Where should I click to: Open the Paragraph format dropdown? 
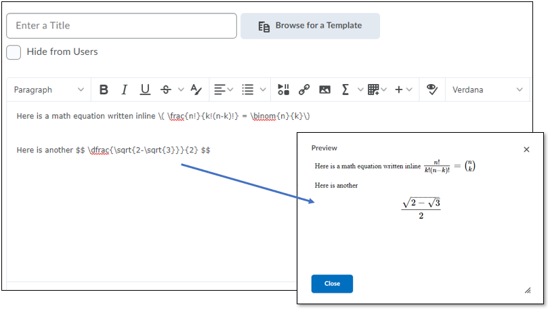48,89
